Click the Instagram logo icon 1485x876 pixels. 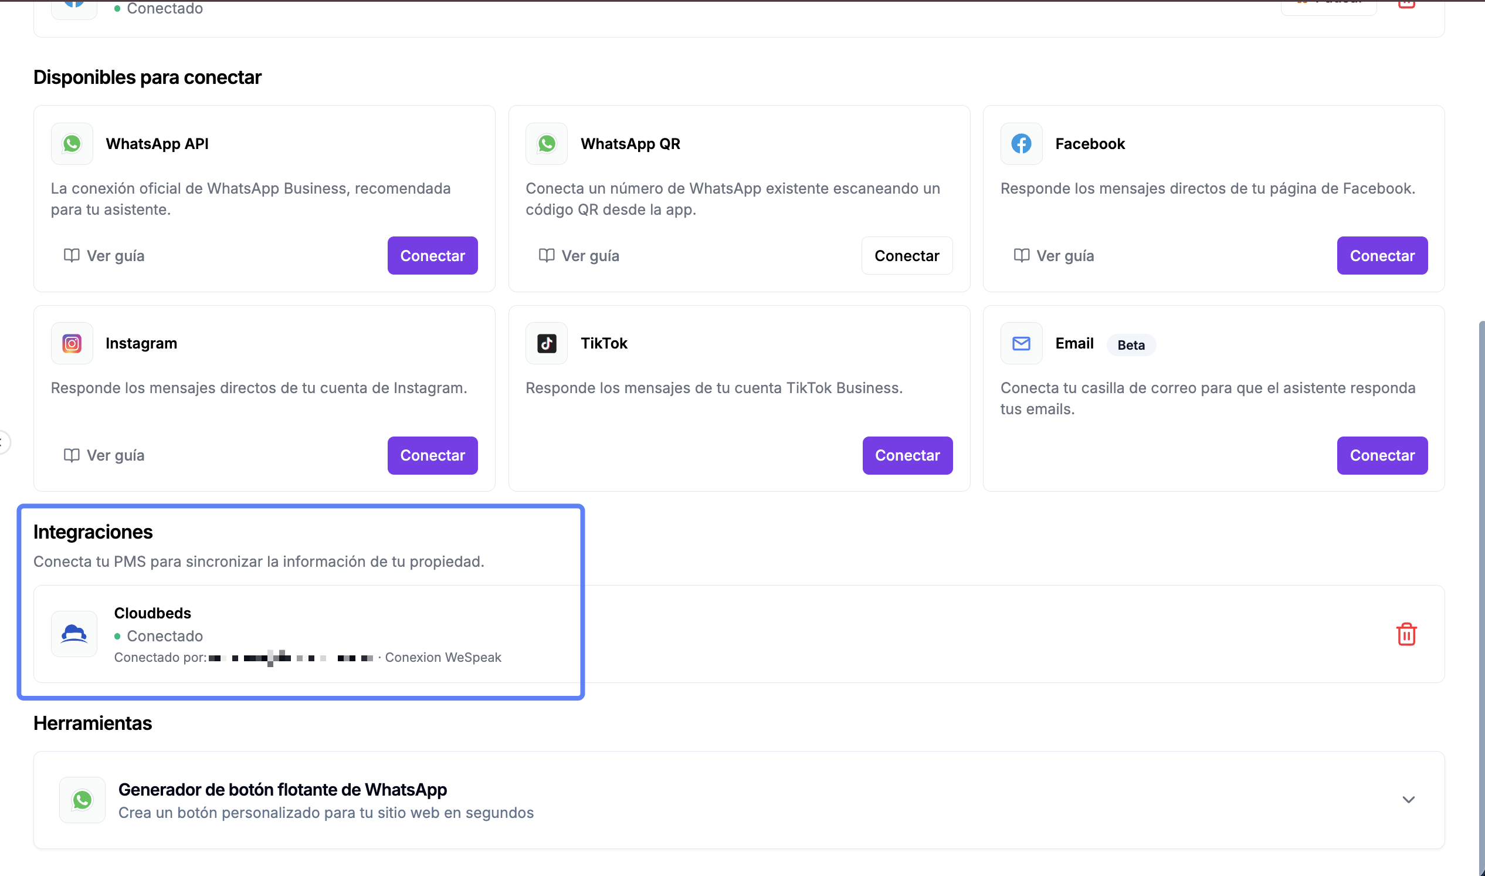click(x=72, y=343)
